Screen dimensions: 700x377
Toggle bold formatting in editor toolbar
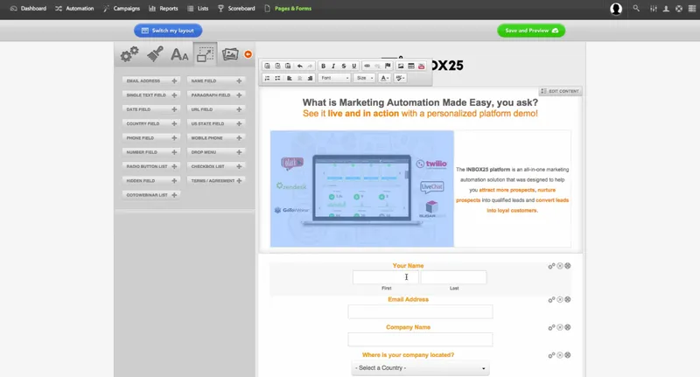pyautogui.click(x=323, y=66)
